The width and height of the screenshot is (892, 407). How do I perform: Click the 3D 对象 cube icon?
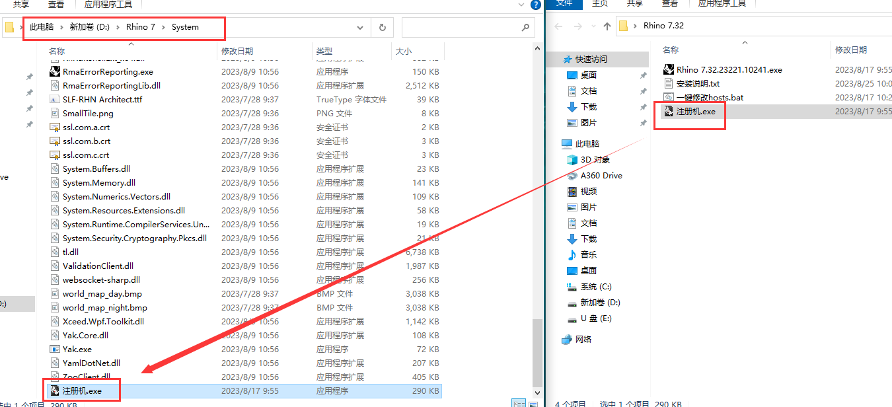pos(572,159)
